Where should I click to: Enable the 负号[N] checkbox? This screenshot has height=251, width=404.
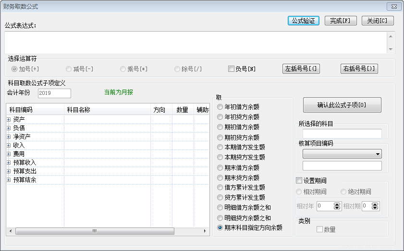click(x=231, y=69)
